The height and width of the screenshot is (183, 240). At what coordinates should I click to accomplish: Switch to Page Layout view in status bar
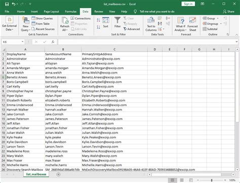tap(182, 180)
